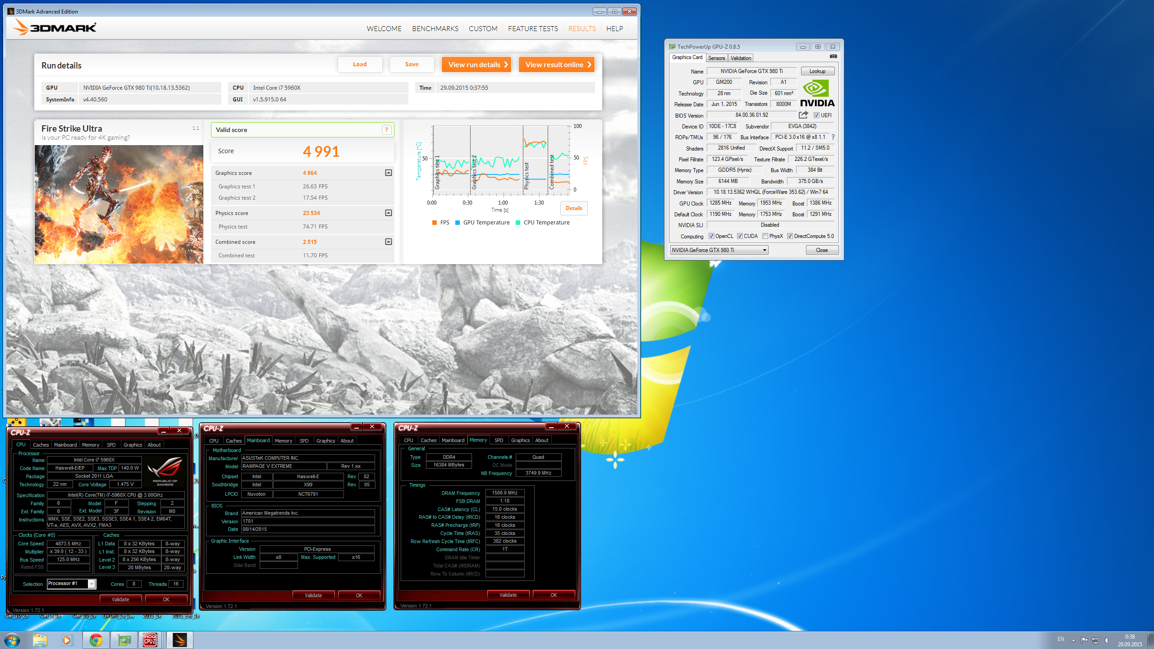
Task: Collapse the Physics score section
Action: point(388,213)
